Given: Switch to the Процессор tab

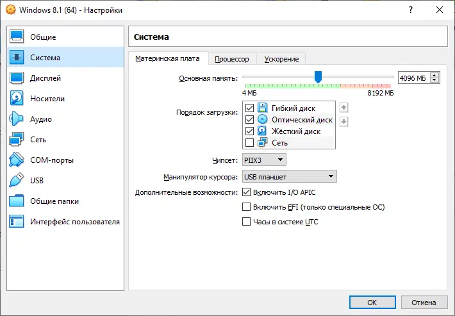Looking at the screenshot, I should pyautogui.click(x=232, y=59).
